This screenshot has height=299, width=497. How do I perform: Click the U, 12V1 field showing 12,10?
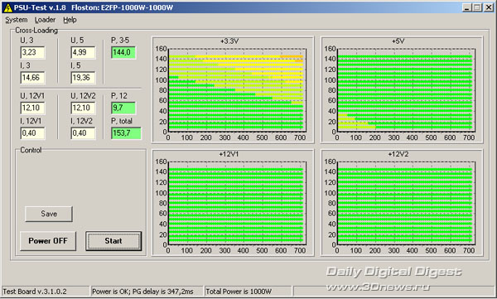click(x=32, y=109)
